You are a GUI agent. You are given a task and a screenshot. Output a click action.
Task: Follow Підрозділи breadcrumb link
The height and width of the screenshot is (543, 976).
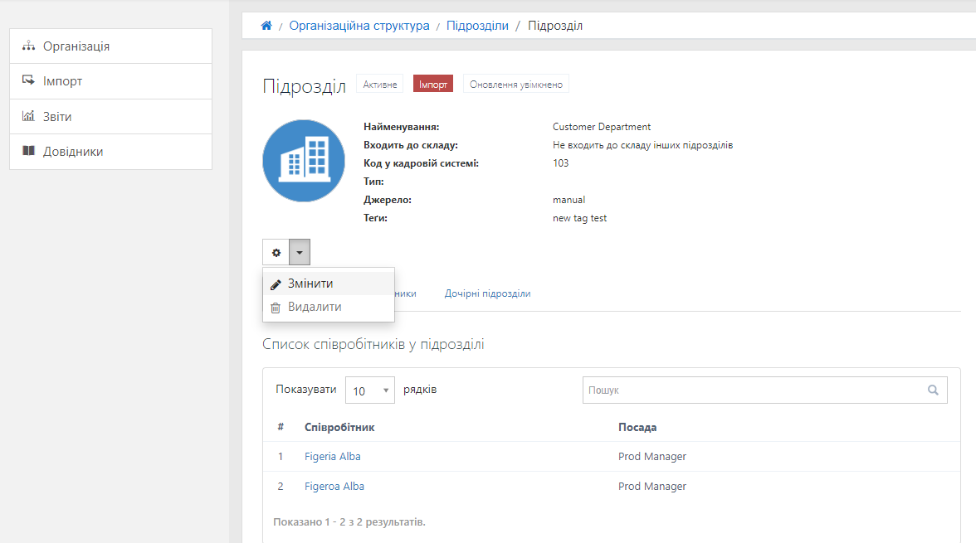point(477,26)
